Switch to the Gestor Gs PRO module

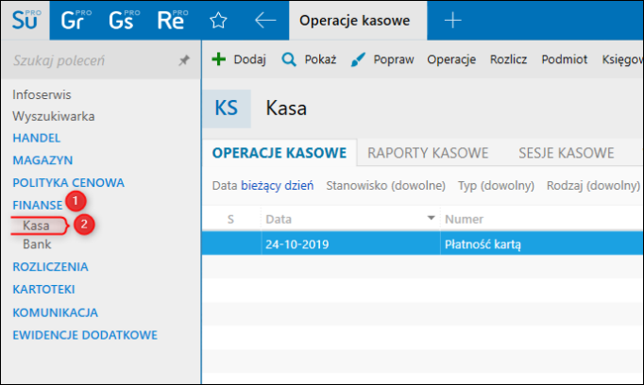pyautogui.click(x=123, y=20)
